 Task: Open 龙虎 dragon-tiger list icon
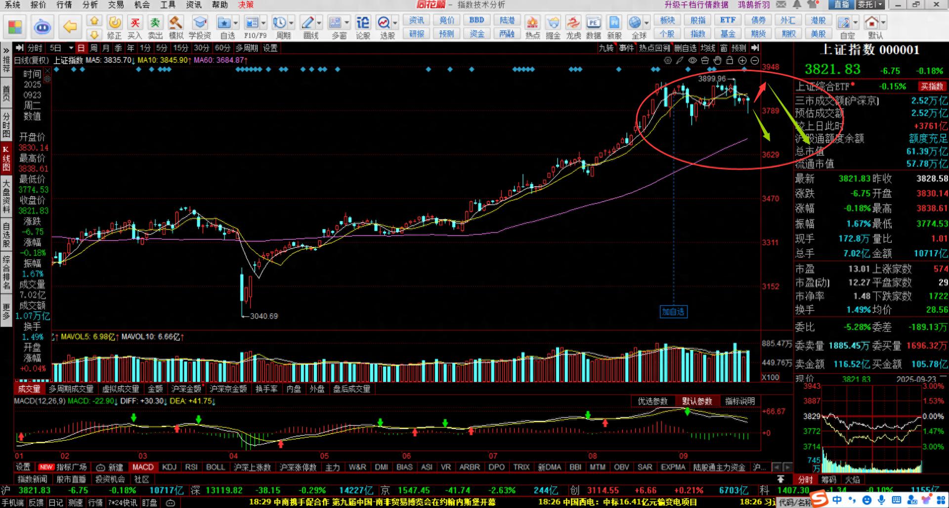[573, 27]
